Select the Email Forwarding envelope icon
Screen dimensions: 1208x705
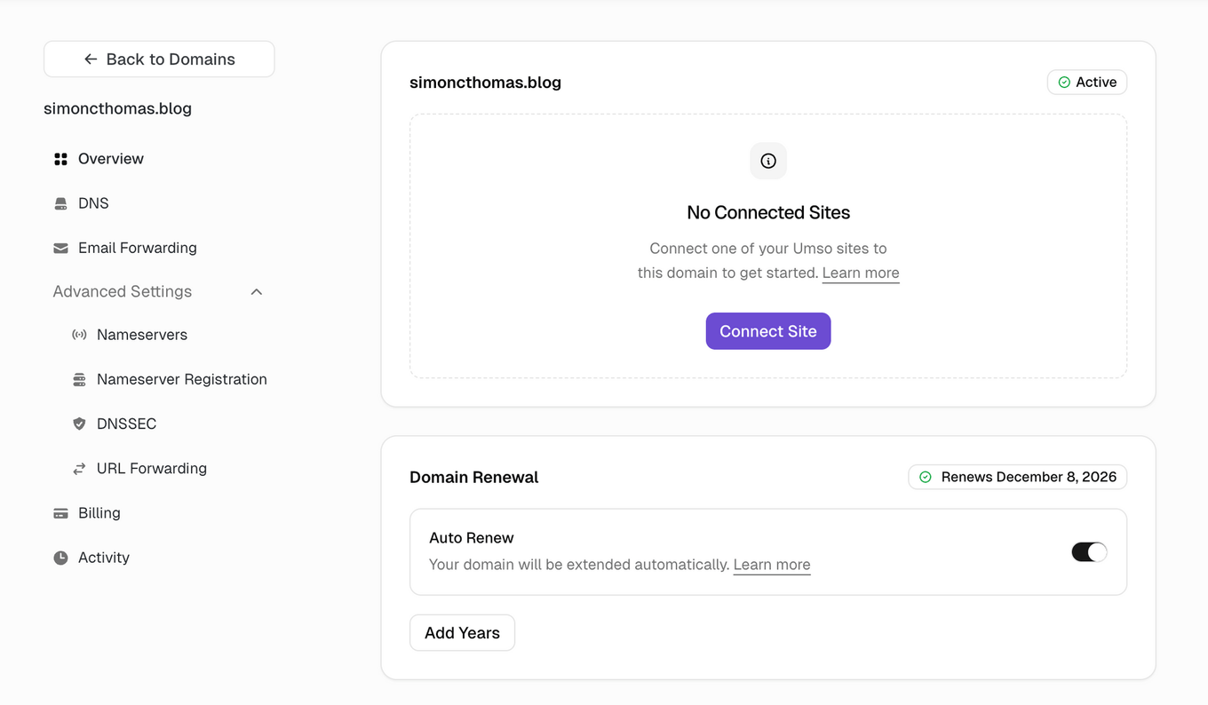click(x=60, y=248)
